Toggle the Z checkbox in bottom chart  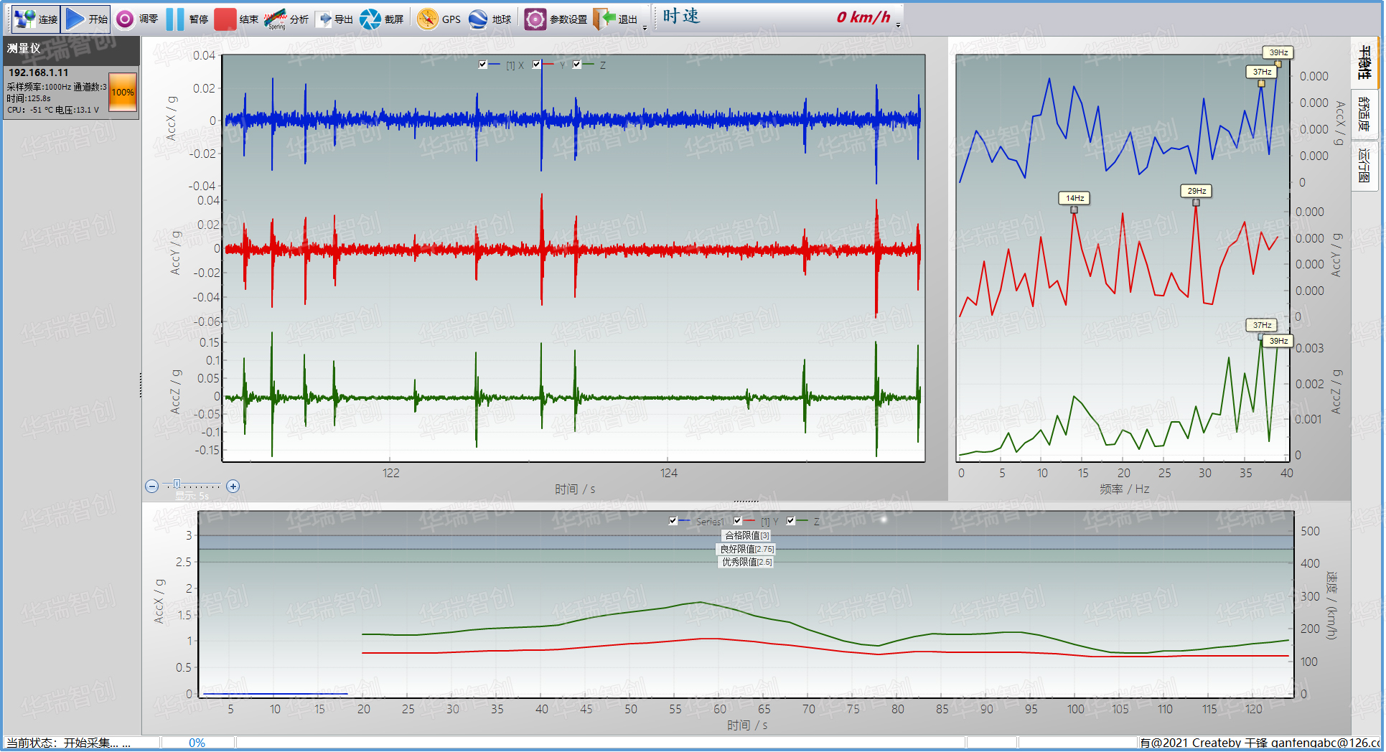[790, 521]
